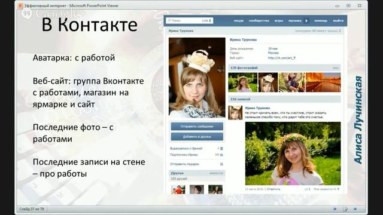The image size is (383, 215).
Task: Open the small avatar beside the wall post
Action: click(235, 112)
